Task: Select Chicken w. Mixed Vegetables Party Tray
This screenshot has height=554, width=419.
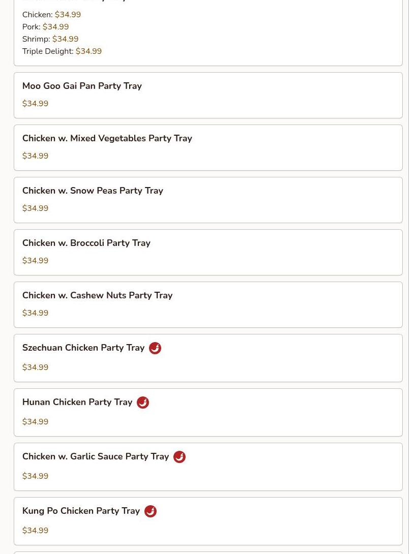Action: [x=107, y=138]
